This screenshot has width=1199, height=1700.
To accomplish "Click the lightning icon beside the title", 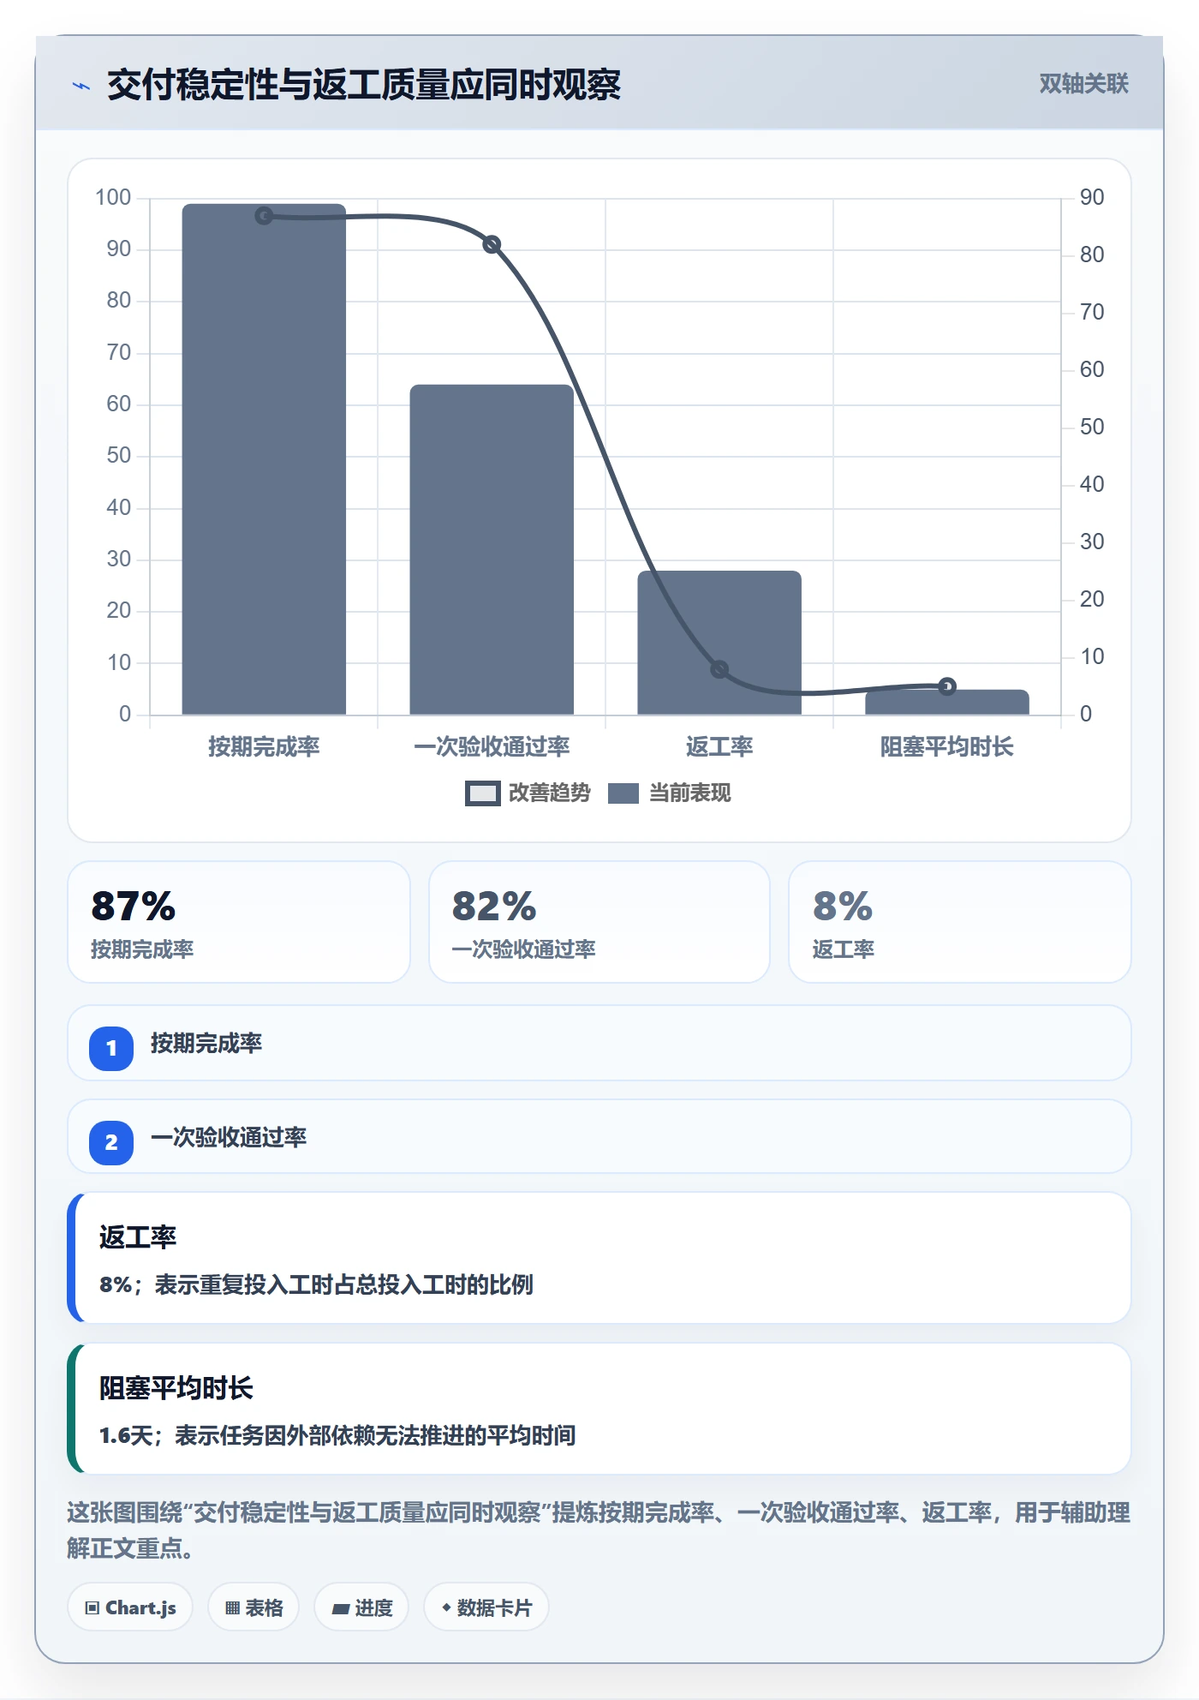I will click(81, 86).
